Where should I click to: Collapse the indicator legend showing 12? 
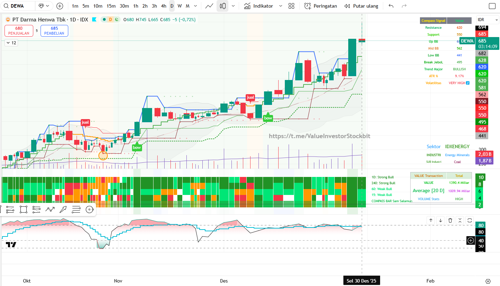[x=11, y=43]
